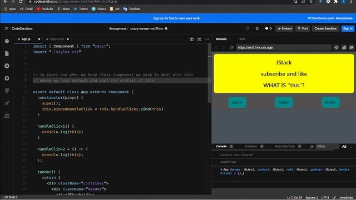356x200 pixels.
Task: Change line ending via LF status item
Action: [x=334, y=198]
